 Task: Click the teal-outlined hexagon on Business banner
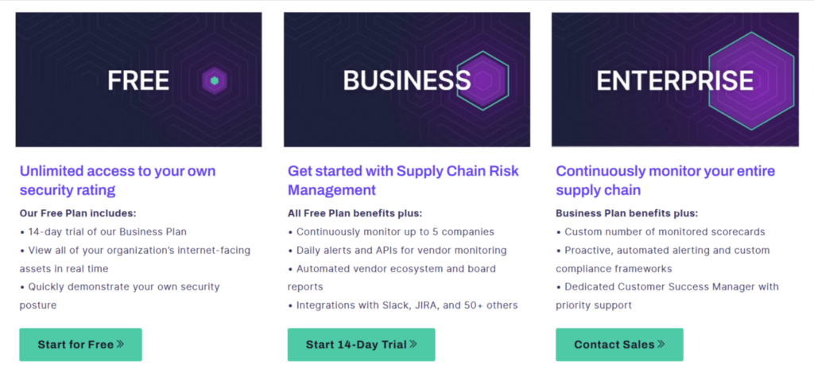click(483, 80)
